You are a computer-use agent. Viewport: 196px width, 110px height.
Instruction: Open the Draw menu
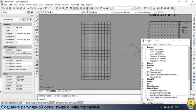tap(41, 5)
